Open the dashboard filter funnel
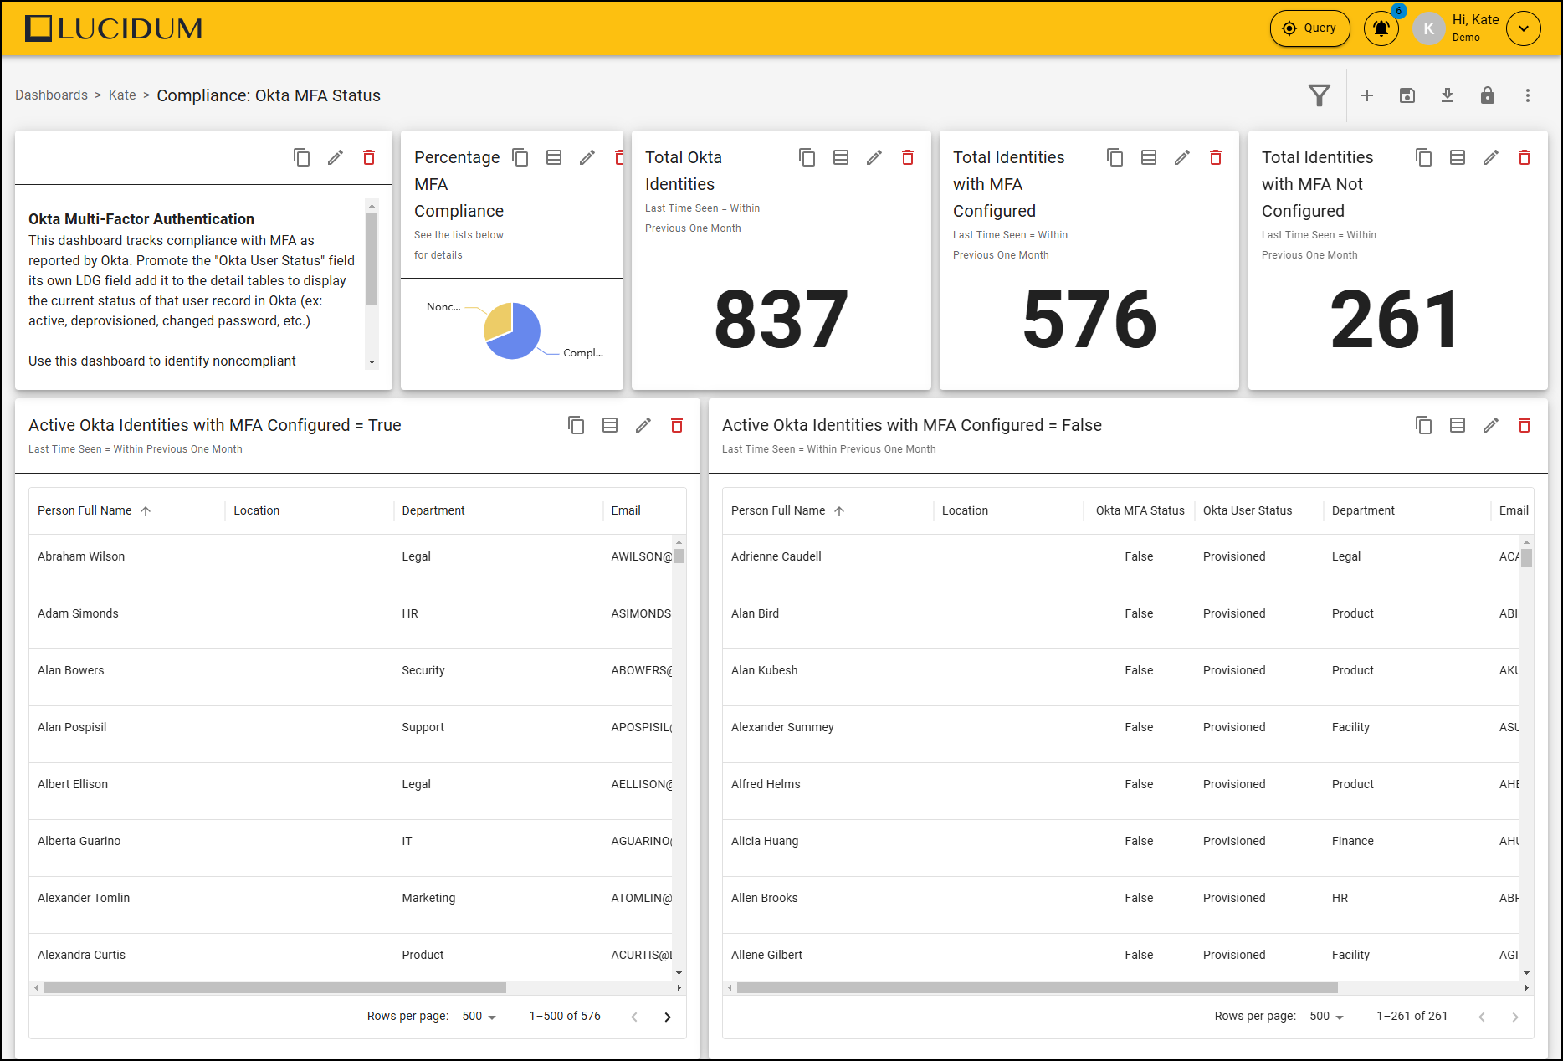This screenshot has height=1061, width=1563. 1320,95
